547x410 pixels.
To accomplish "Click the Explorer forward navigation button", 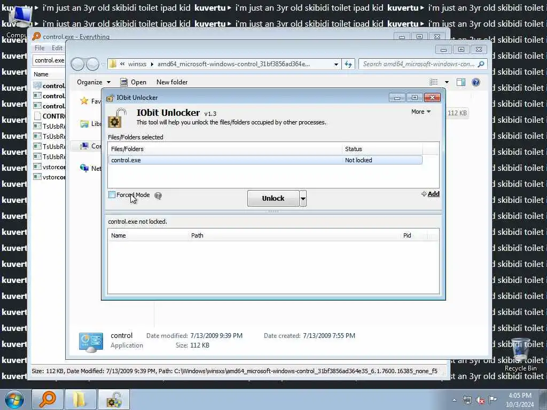I will click(x=92, y=64).
